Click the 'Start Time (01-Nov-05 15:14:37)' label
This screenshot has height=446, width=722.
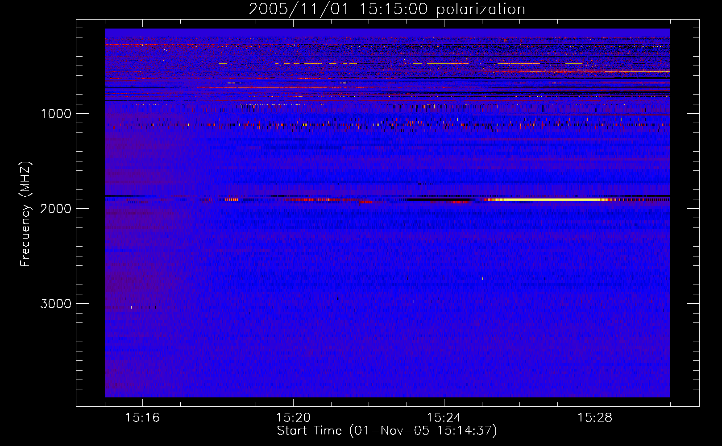coord(387,431)
